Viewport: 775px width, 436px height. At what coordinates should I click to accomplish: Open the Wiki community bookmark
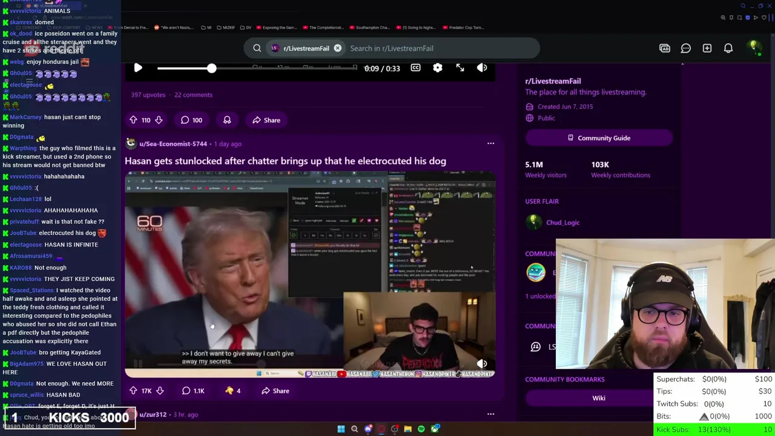point(599,398)
